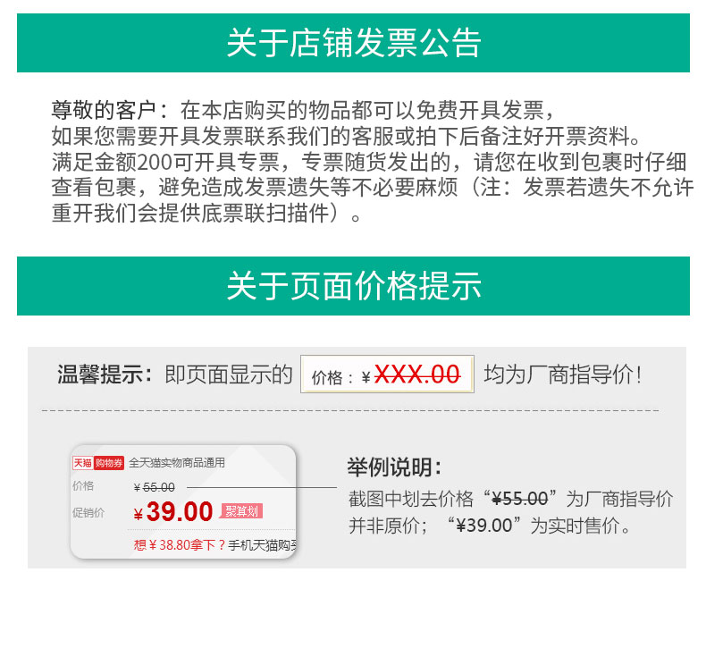This screenshot has height=648, width=706.
Task: Click the pink 聚算划 promotion tag
Action: [241, 511]
